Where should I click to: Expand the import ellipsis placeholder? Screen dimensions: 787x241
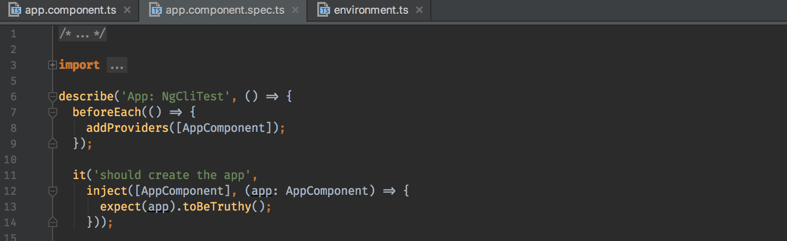coord(117,65)
